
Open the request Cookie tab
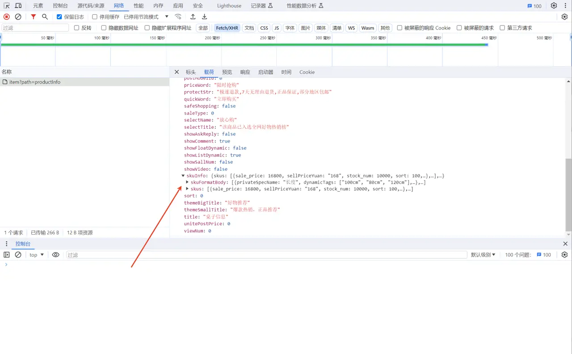pyautogui.click(x=307, y=72)
